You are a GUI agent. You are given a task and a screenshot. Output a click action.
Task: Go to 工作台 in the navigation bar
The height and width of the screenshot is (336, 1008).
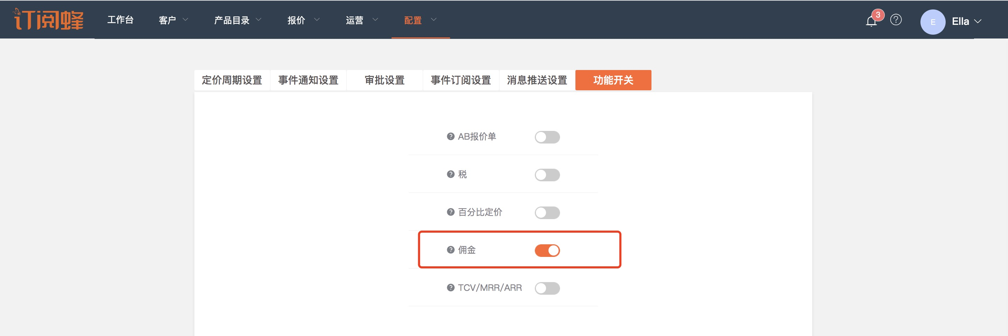pos(120,20)
